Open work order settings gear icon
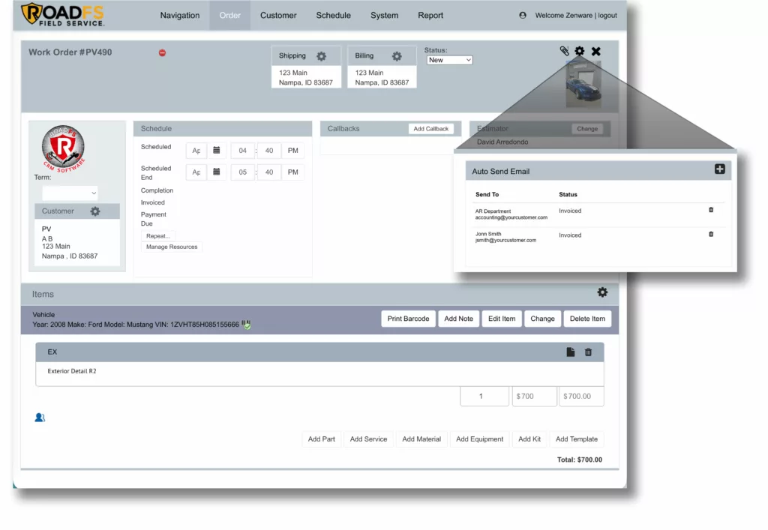 coord(580,51)
